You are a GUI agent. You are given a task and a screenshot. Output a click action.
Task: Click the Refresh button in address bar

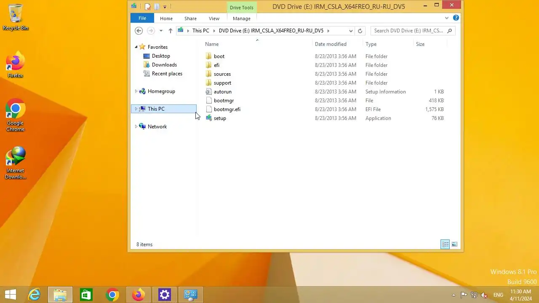(x=360, y=31)
